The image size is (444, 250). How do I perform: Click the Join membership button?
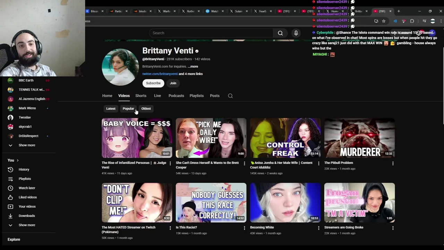173,83
